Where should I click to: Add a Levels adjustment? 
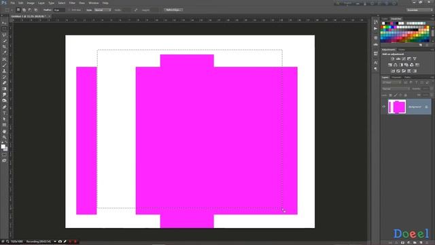point(398,59)
